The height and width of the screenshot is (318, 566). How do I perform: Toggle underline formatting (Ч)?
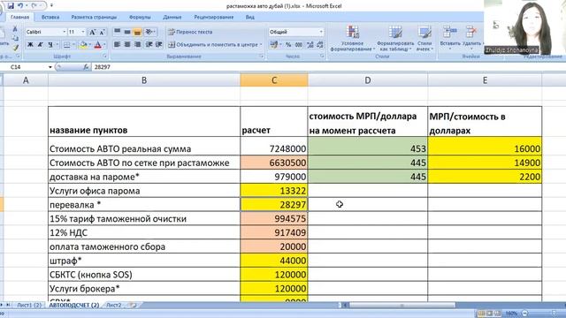[x=50, y=45]
